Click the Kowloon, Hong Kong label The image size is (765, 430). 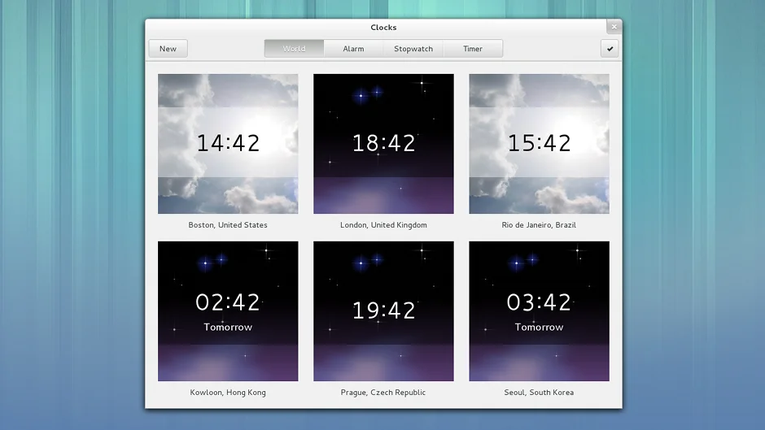[228, 393]
